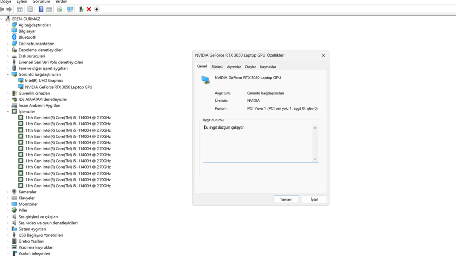This screenshot has height=256, width=456.
Task: Collapse the İşlemciler node
Action: 8,112
